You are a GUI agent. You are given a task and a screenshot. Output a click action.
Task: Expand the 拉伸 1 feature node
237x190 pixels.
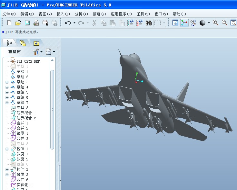pyautogui.click(x=7, y=149)
